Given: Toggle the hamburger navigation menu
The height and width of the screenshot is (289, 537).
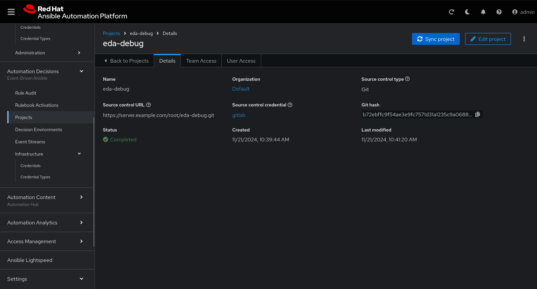Looking at the screenshot, I should pyautogui.click(x=11, y=12).
